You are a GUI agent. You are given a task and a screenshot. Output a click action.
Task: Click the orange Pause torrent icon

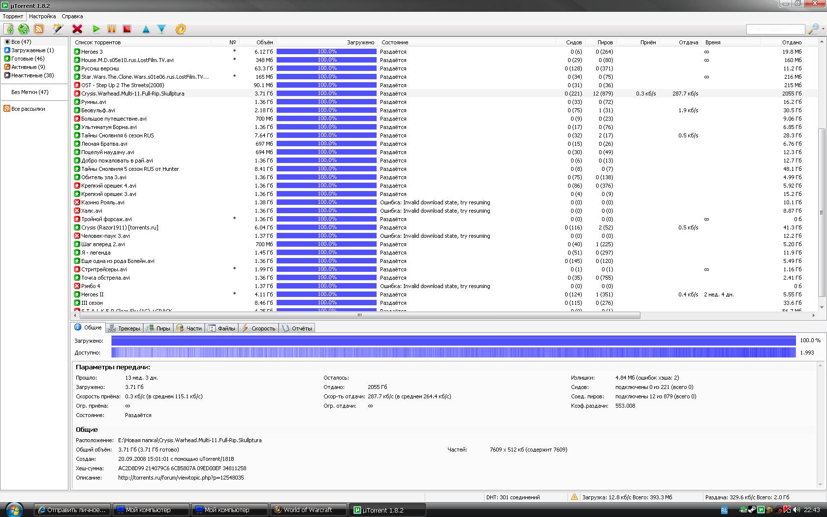click(112, 29)
